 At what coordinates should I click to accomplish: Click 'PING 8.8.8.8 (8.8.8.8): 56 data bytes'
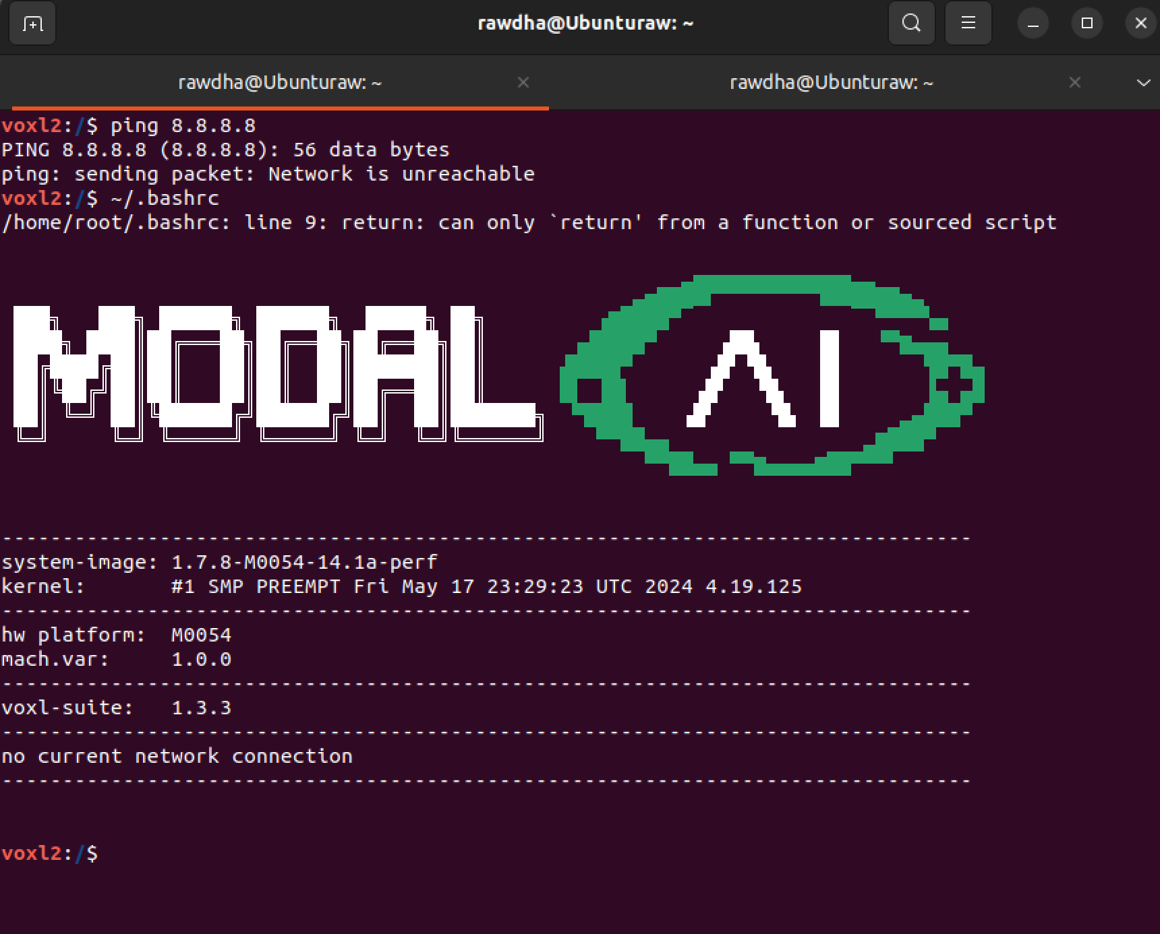click(x=225, y=150)
